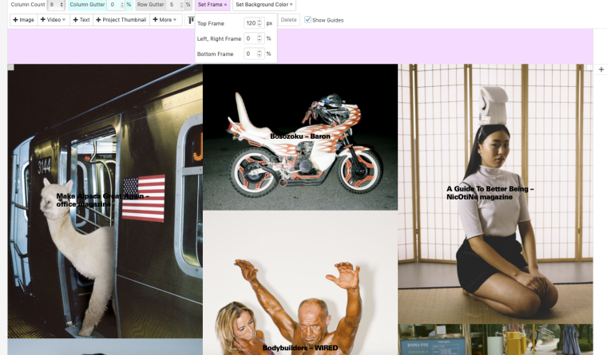This screenshot has width=607, height=355.
Task: Click the Row Gutter input field
Action: point(172,5)
